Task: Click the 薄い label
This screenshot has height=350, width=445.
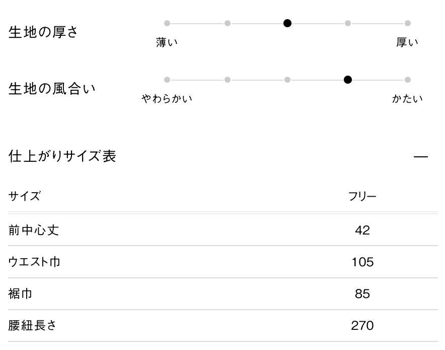Action: pyautogui.click(x=167, y=43)
